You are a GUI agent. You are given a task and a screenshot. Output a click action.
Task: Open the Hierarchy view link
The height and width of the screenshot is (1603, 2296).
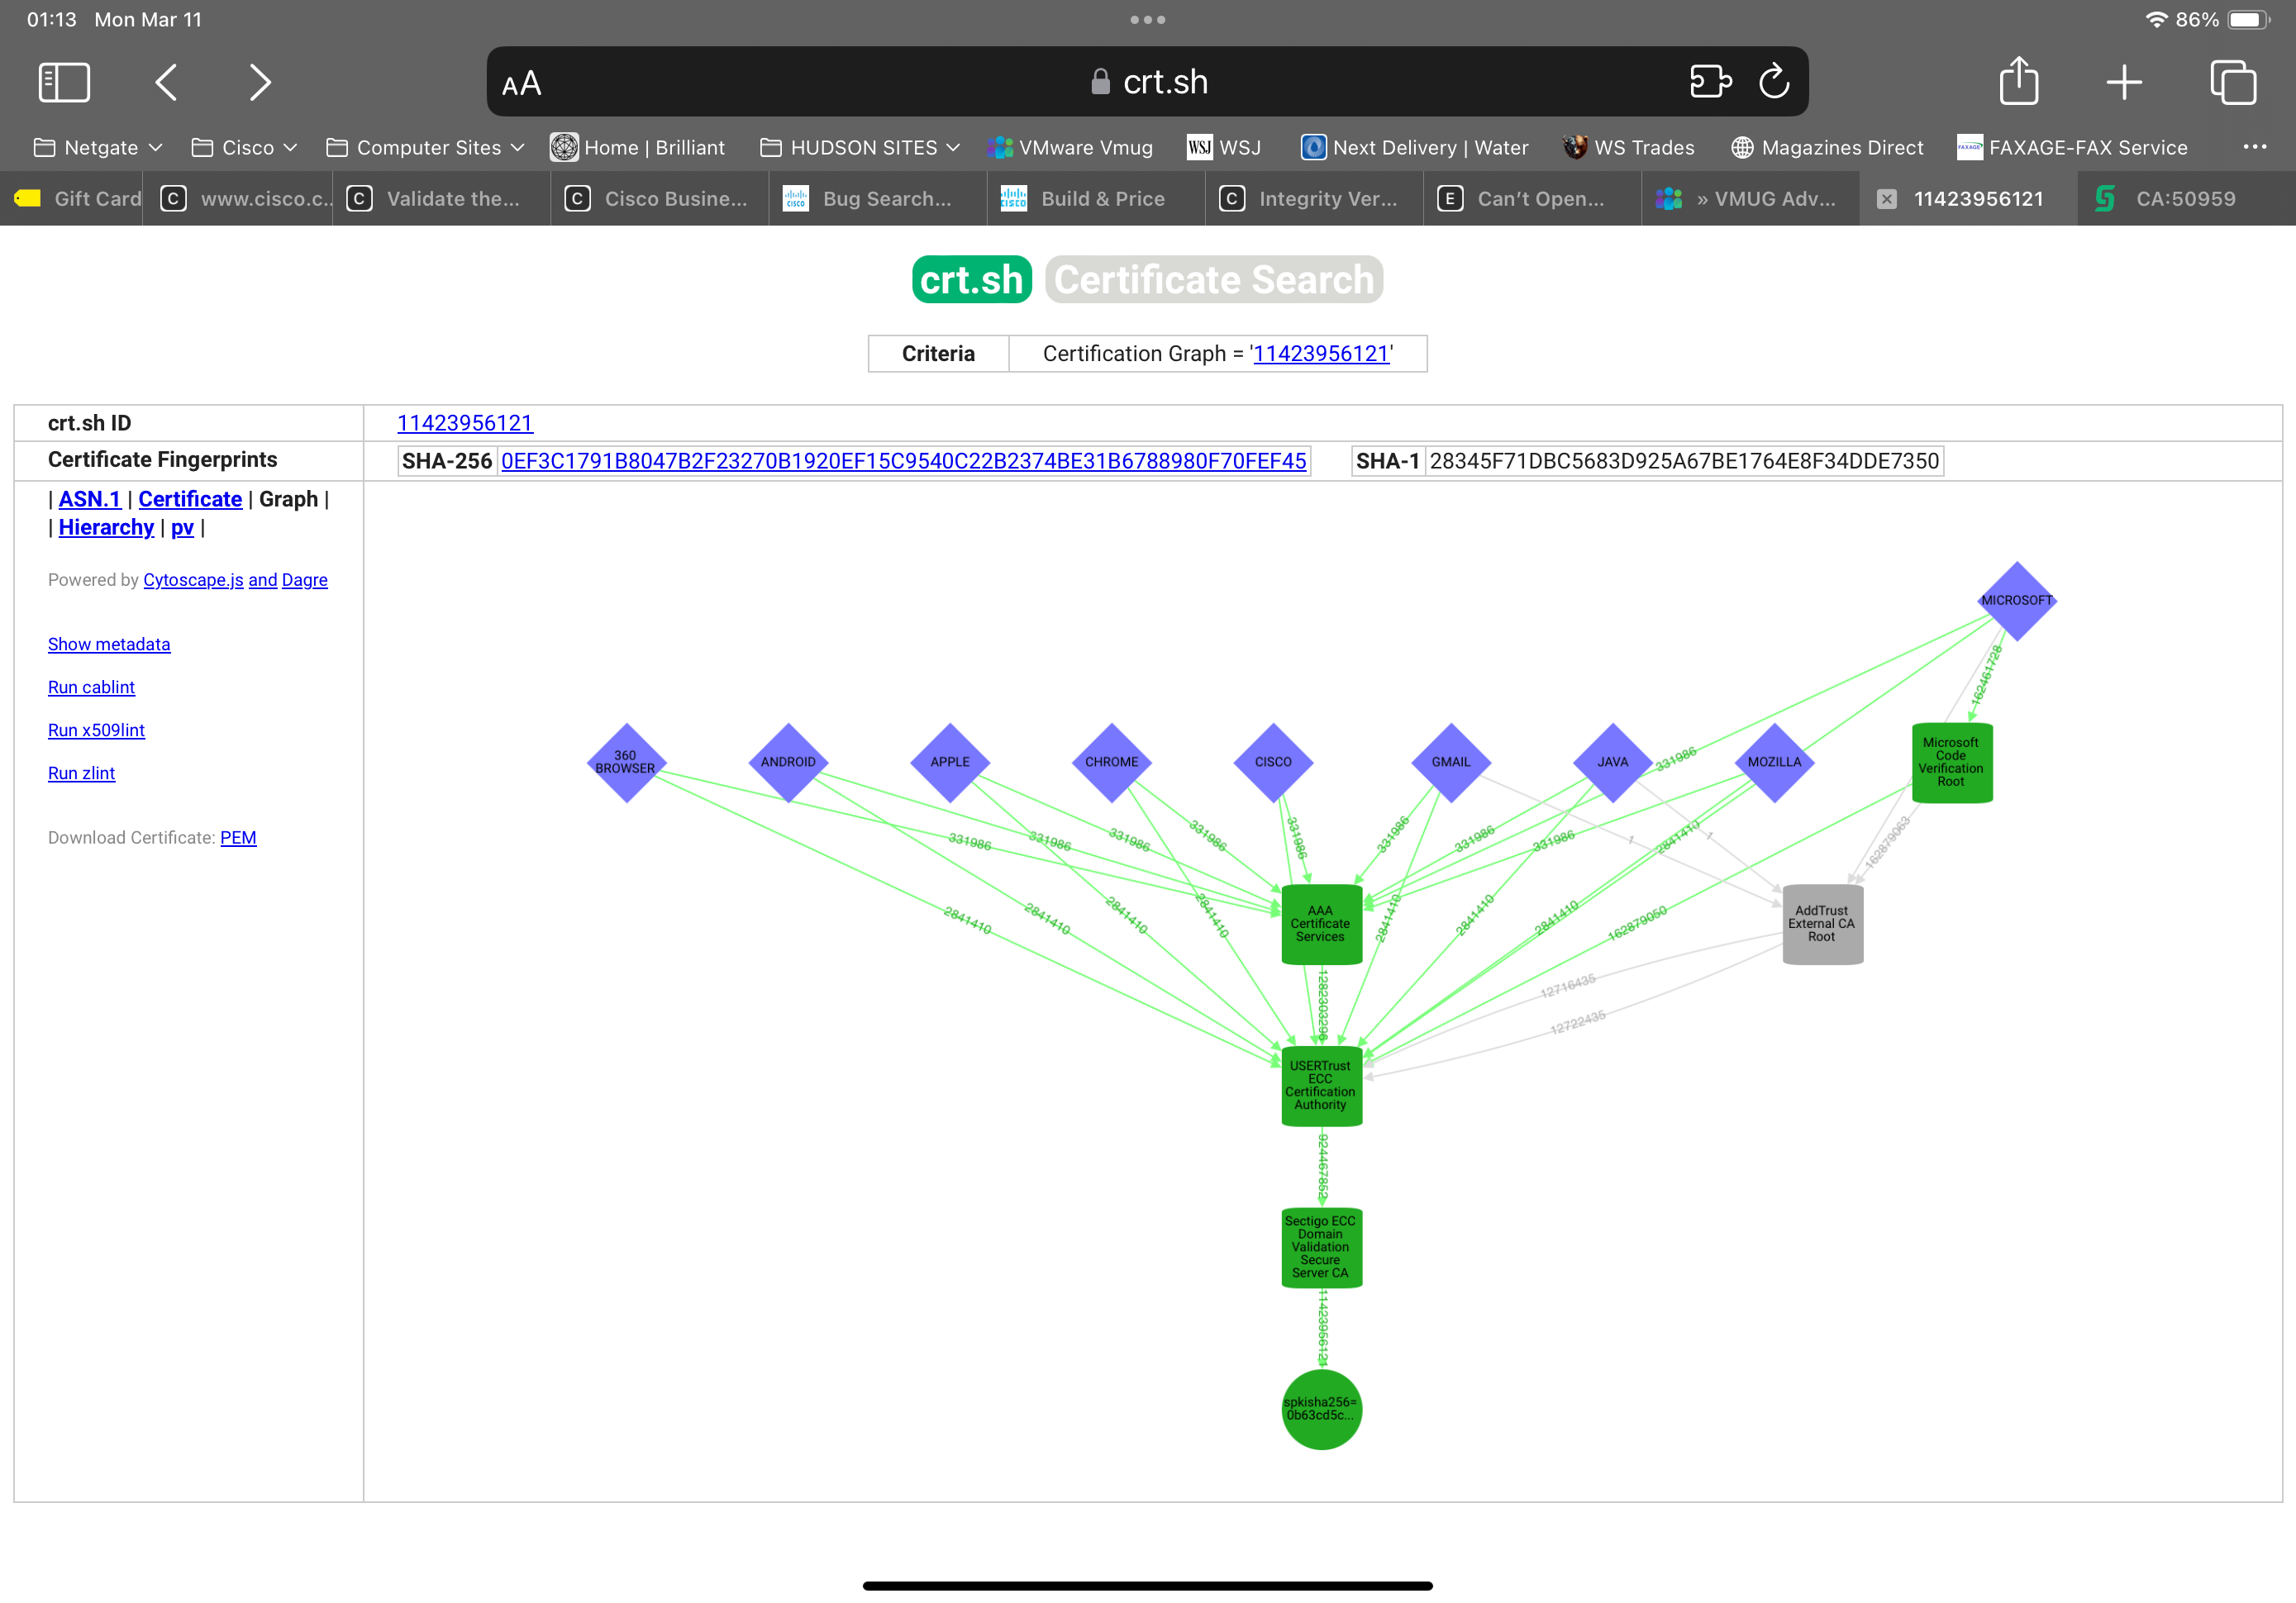tap(106, 528)
